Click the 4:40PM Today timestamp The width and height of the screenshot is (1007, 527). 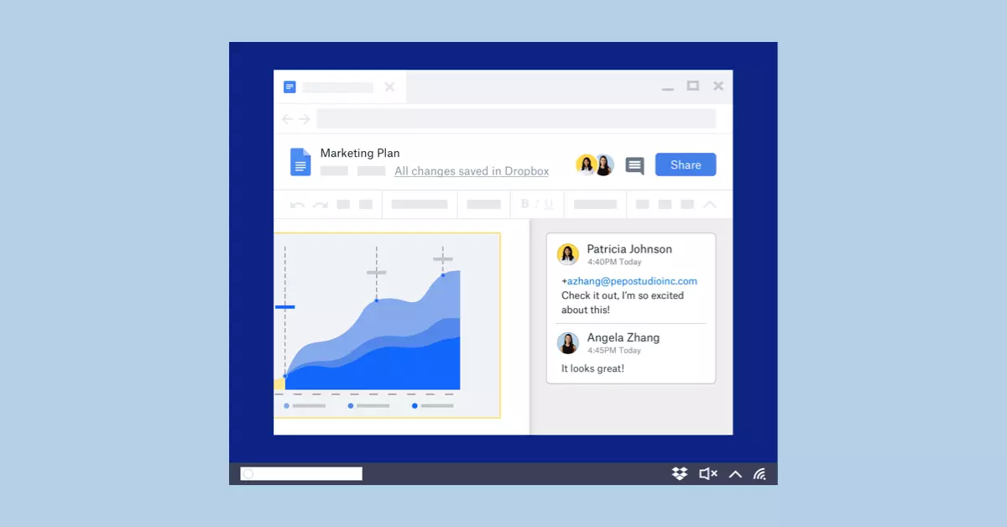[x=614, y=262]
